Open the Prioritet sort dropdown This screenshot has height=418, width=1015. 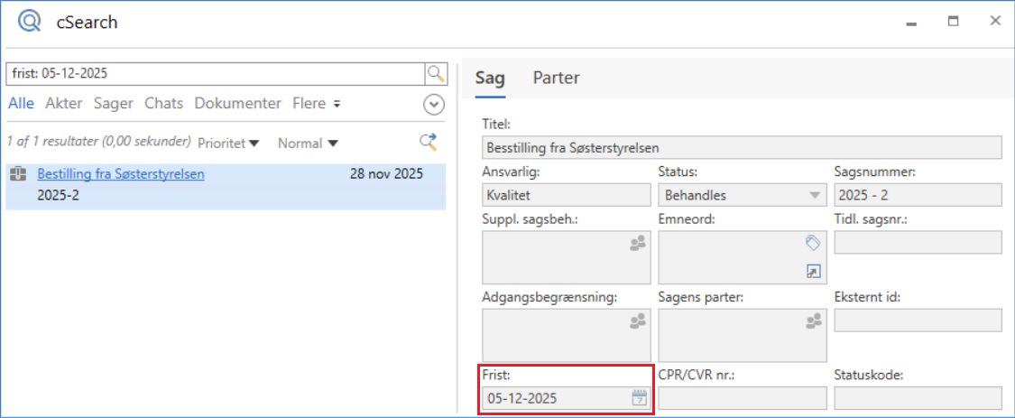tap(228, 144)
